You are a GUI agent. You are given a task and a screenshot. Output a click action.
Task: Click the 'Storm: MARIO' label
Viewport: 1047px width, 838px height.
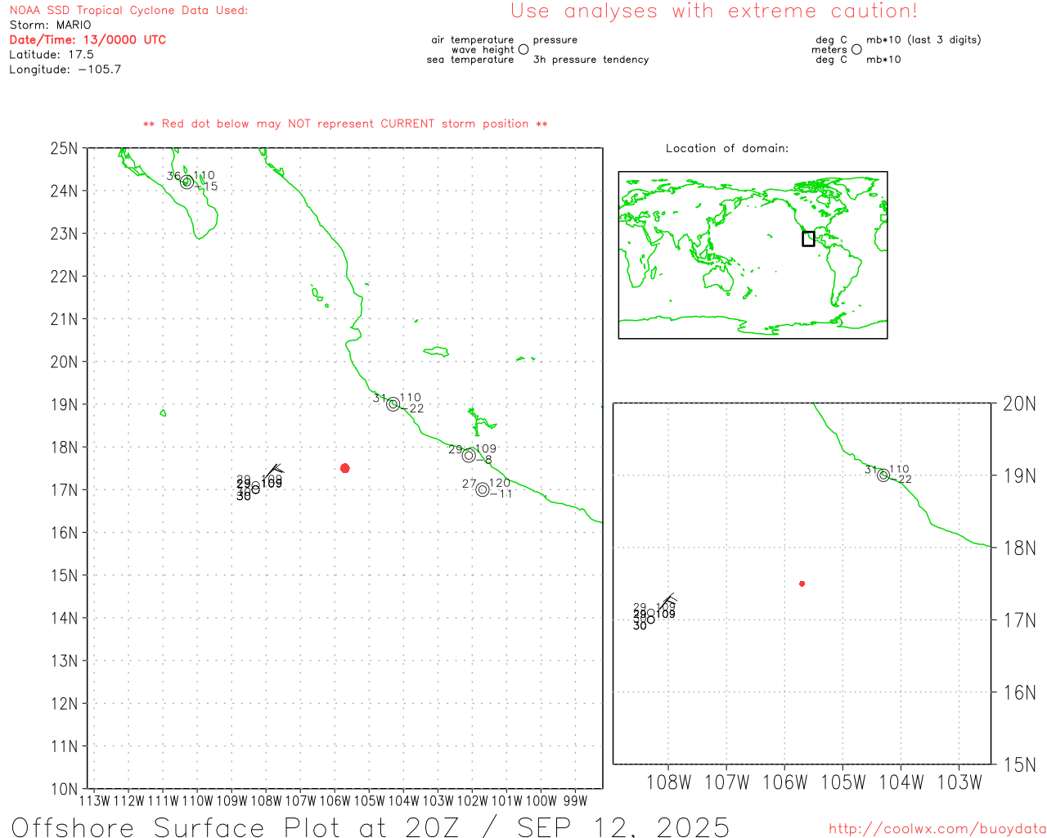pyautogui.click(x=51, y=25)
